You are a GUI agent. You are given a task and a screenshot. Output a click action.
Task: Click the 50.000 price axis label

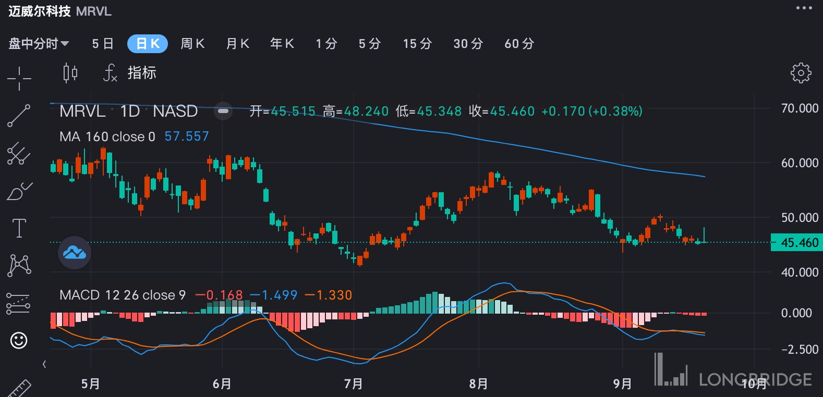point(800,218)
